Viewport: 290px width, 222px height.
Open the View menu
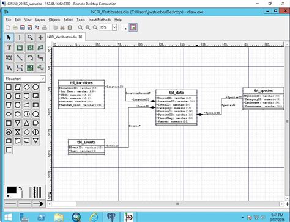tap(28, 20)
